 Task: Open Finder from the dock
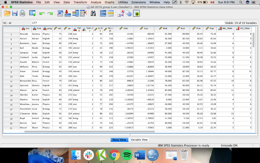click(76, 155)
